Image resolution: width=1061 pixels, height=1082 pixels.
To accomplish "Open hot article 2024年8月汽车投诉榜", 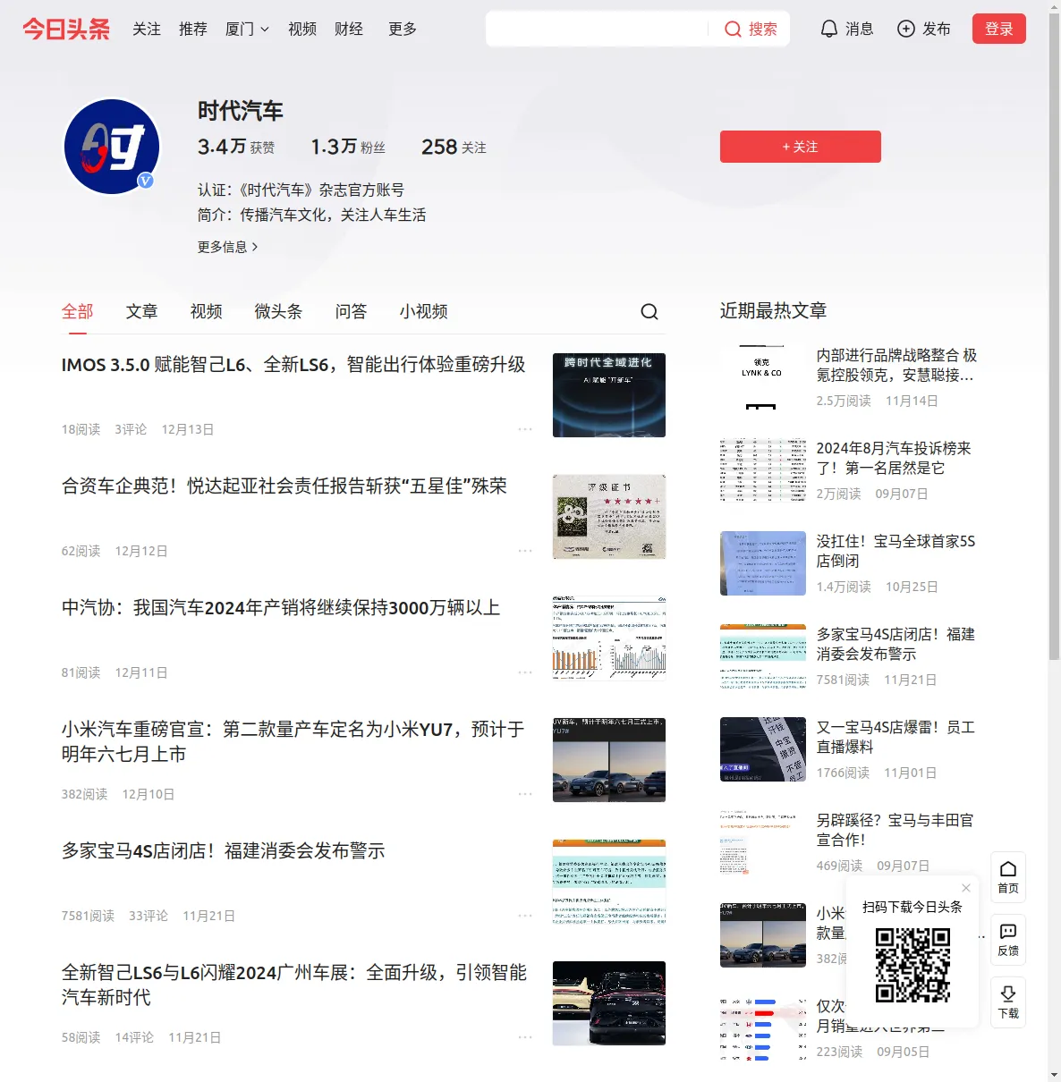I will click(x=894, y=458).
